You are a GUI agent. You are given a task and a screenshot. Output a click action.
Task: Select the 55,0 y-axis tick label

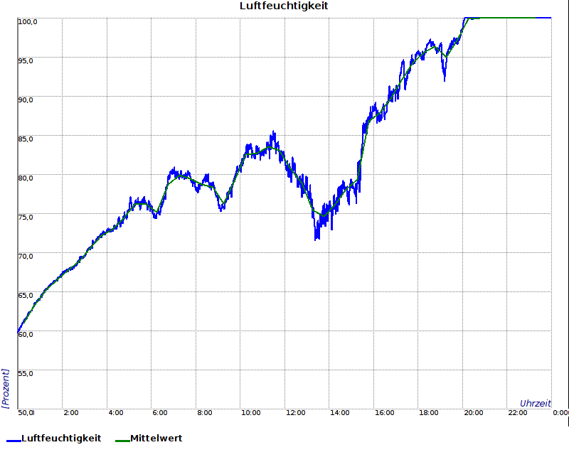tap(26, 373)
